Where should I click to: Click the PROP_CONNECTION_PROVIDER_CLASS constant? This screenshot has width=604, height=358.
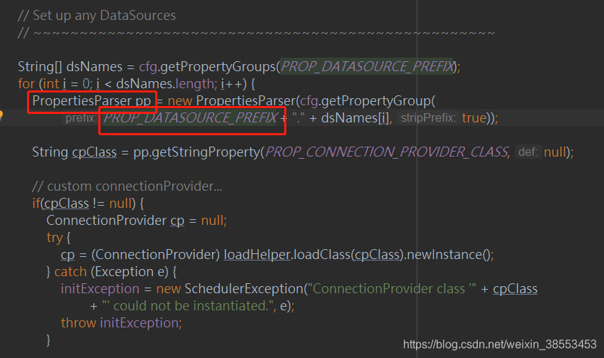click(386, 152)
